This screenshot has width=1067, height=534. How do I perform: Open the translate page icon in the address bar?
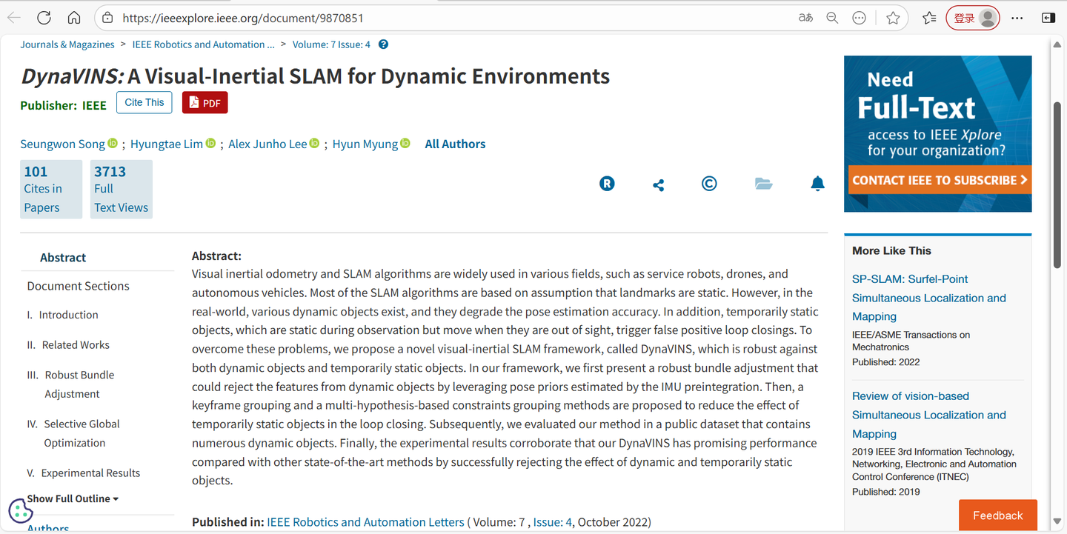coord(806,18)
